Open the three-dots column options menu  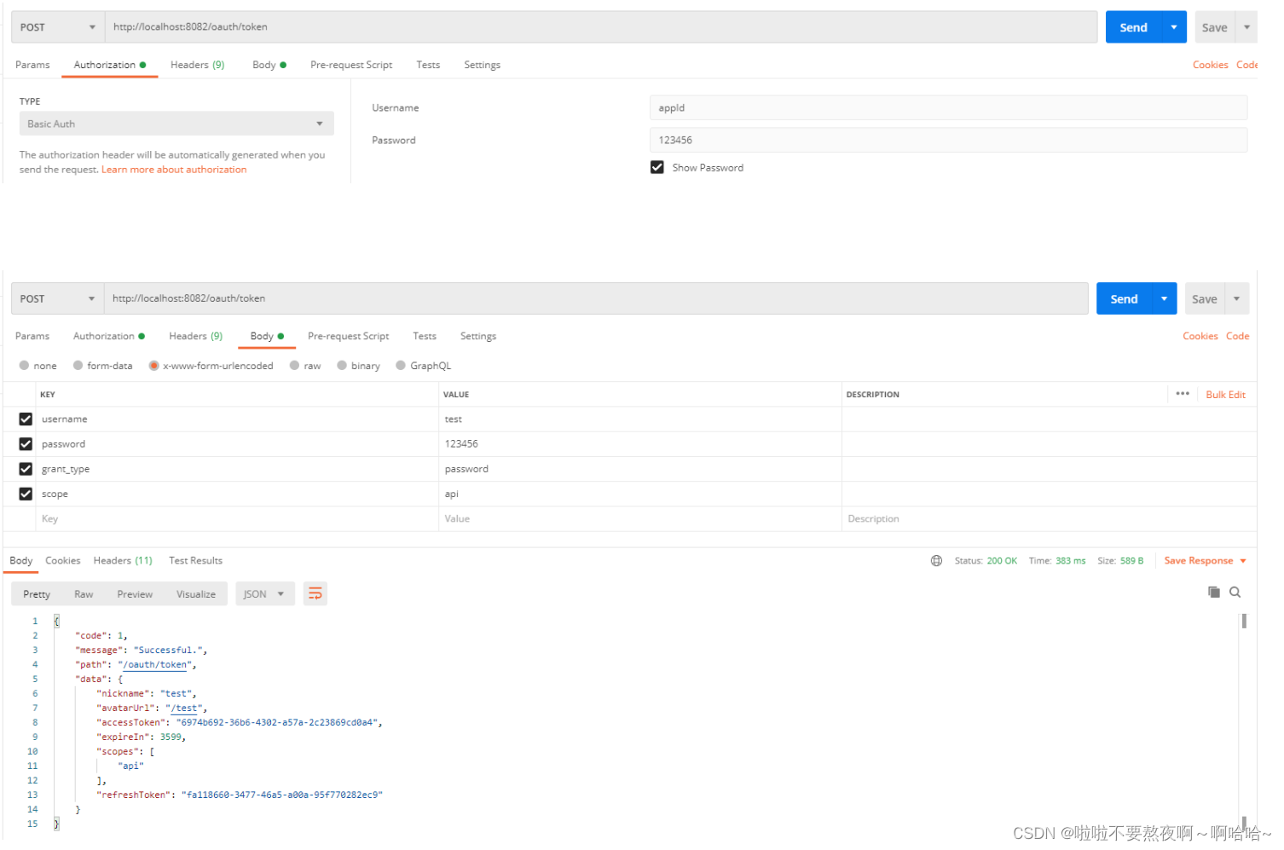point(1183,394)
